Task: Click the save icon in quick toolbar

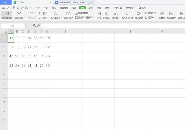Action: coord(14,8)
